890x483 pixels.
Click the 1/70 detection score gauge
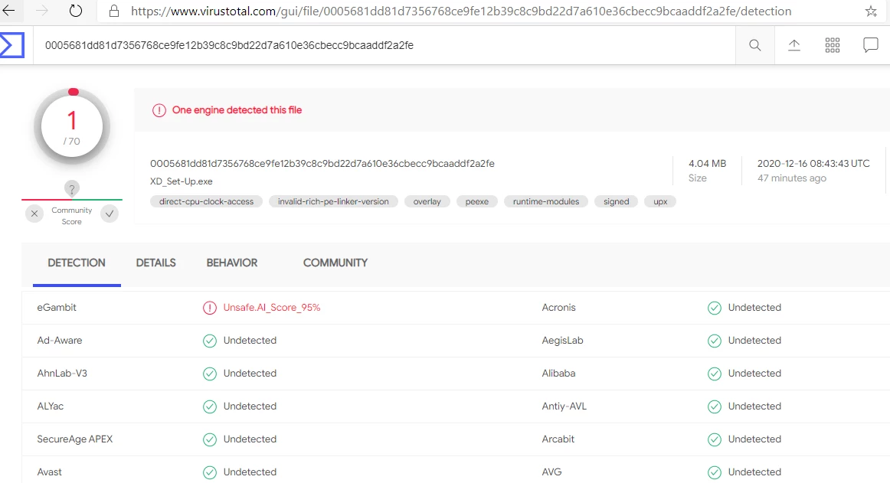[71, 126]
